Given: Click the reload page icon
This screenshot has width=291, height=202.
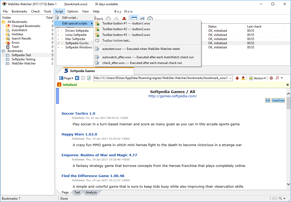Looking at the screenshot, I should tap(89, 78).
